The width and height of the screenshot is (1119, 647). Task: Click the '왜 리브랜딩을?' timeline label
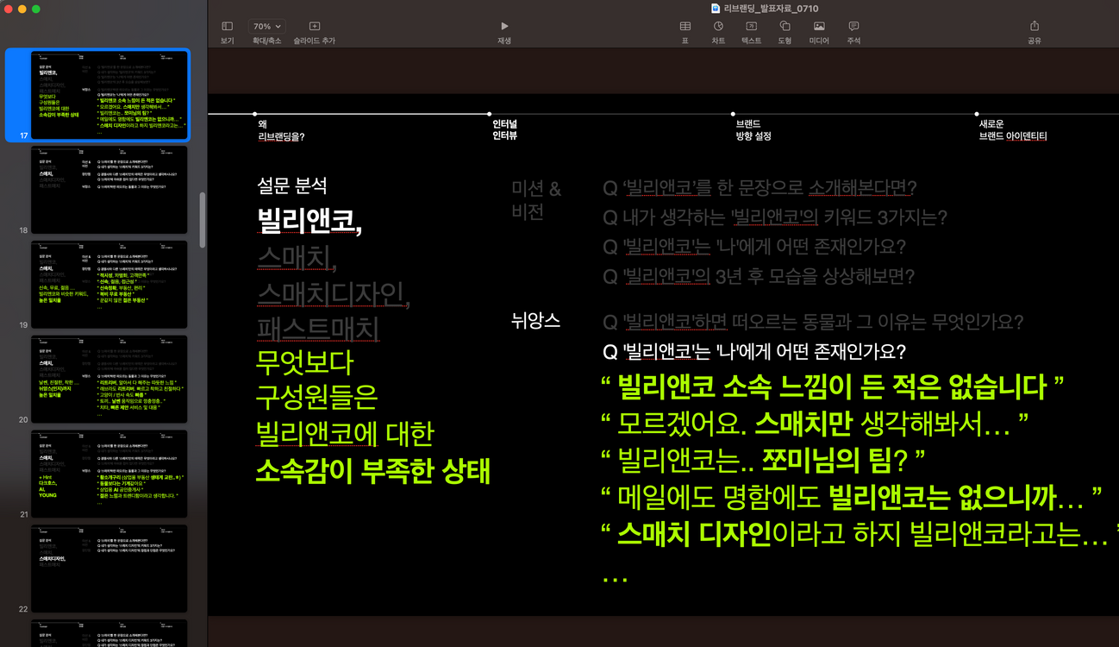[281, 130]
